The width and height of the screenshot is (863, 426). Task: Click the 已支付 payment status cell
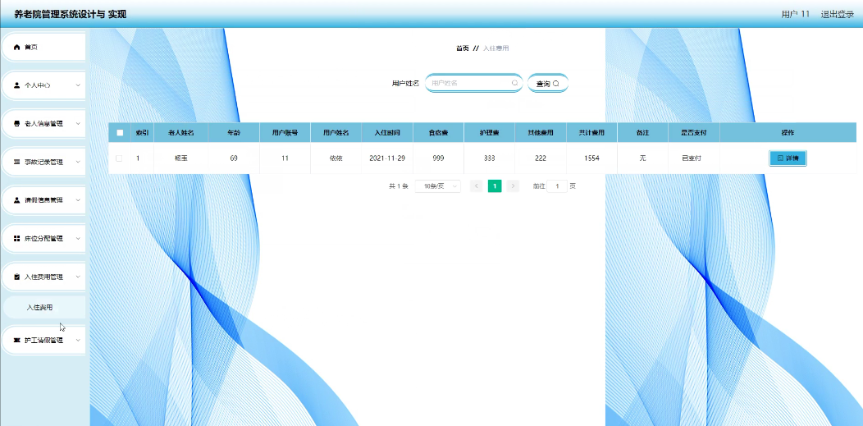click(694, 158)
